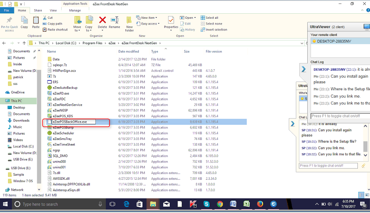Click UltraViewer chat input field
The width and height of the screenshot is (370, 213).
340,116
